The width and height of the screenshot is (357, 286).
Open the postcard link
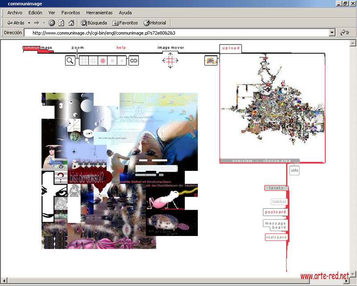tap(275, 212)
